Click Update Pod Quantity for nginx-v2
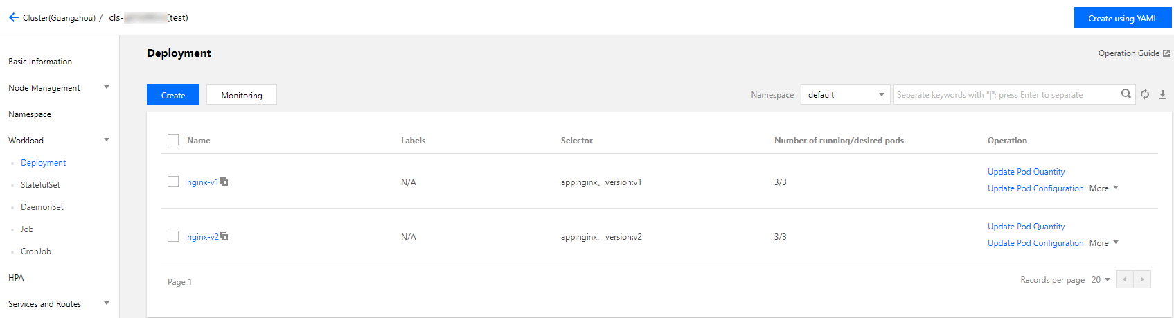 pos(1026,227)
